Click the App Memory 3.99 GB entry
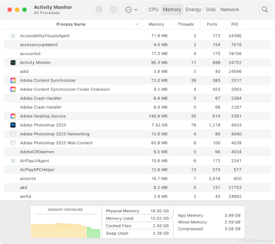Image resolution: width=275 pixels, height=244 pixels. point(209,215)
